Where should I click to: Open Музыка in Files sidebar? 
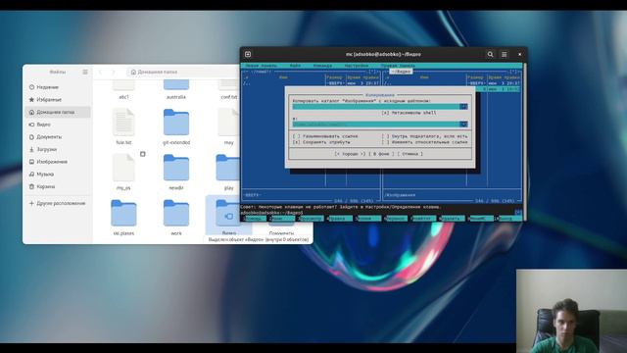[x=59, y=175]
